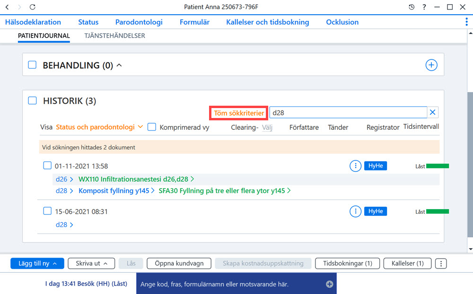Open options menu for 15-06-2021 entry
Viewport: 473px width, 294px height.
(x=355, y=211)
